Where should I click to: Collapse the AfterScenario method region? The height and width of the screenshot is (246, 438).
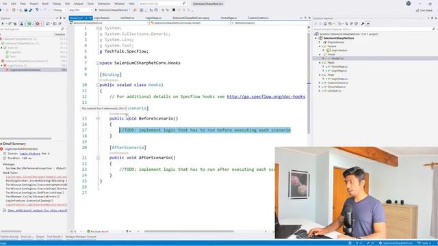pos(98,158)
